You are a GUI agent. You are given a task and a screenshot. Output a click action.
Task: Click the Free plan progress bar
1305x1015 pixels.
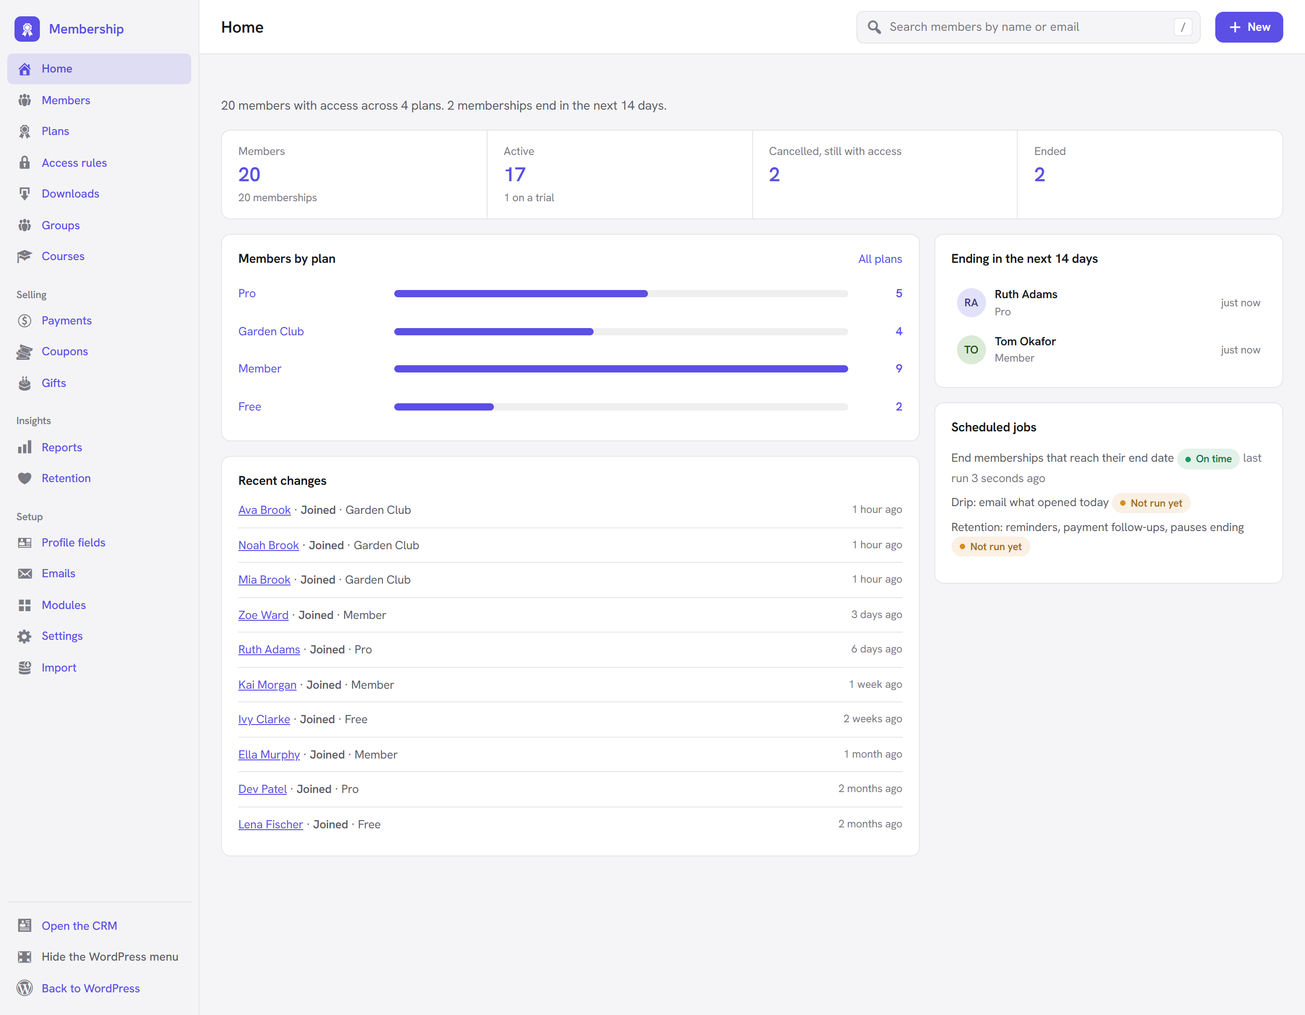pyautogui.click(x=621, y=407)
